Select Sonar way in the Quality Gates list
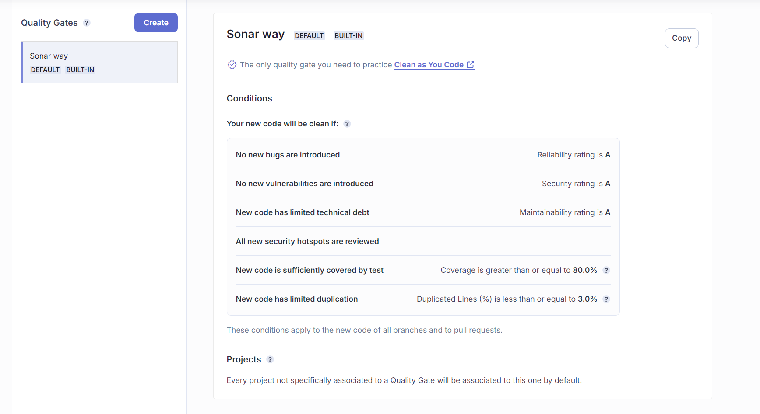Image resolution: width=760 pixels, height=414 pixels. click(100, 62)
